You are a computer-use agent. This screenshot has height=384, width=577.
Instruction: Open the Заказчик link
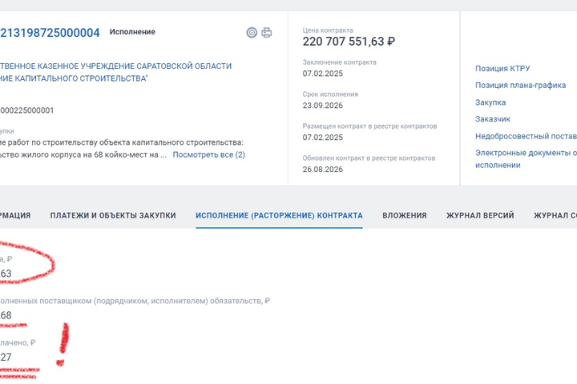[x=492, y=119]
